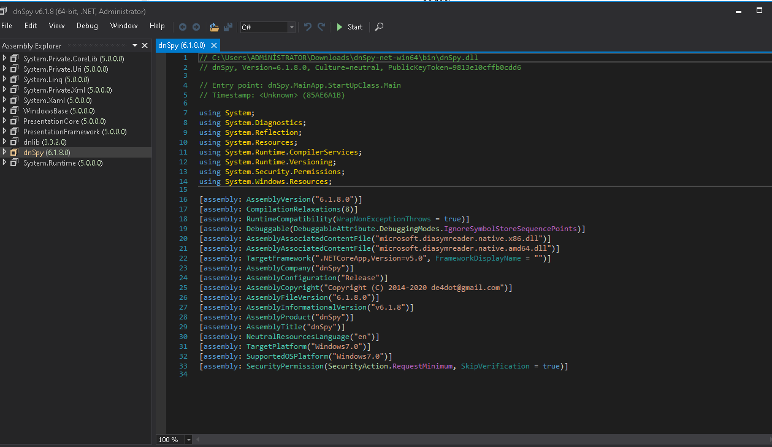Open an assembly using the folder icon
This screenshot has width=772, height=447.
pyautogui.click(x=214, y=27)
